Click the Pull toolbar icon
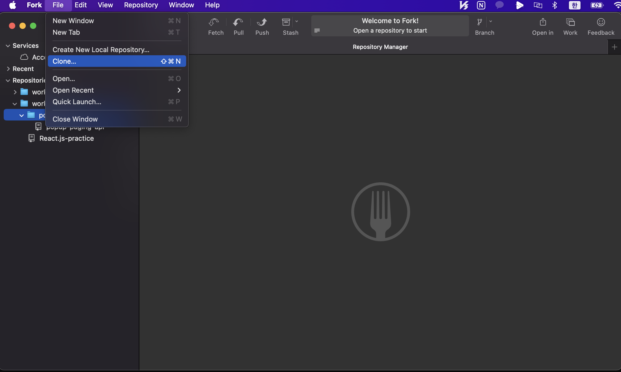621x372 pixels. click(x=238, y=23)
